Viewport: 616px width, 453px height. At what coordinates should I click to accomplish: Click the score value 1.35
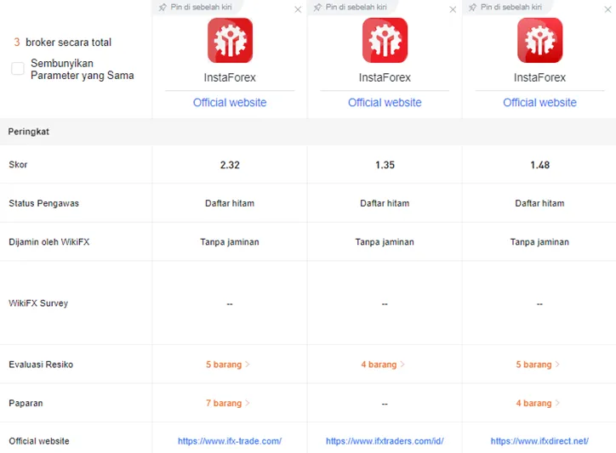tap(385, 165)
